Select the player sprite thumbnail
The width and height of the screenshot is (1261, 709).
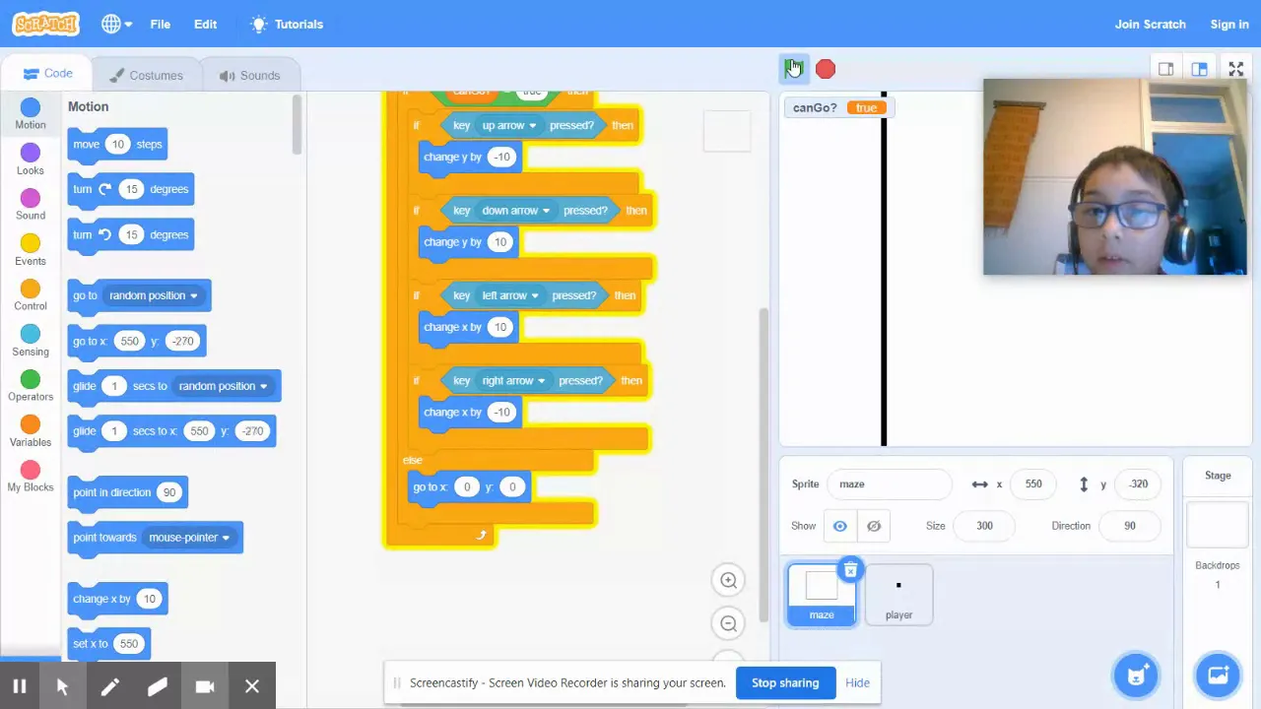[x=898, y=595]
